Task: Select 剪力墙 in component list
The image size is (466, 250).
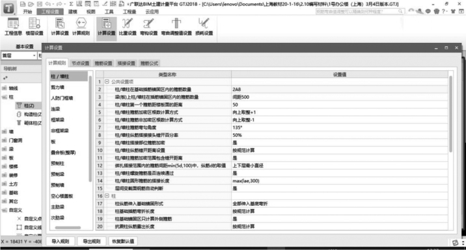Action: pos(58,87)
